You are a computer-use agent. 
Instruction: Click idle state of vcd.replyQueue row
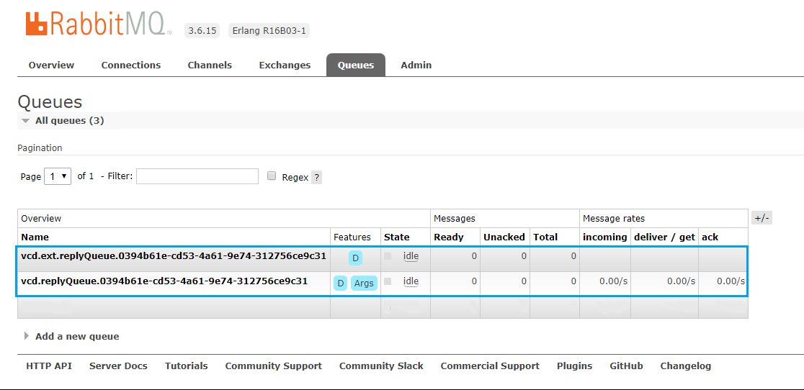(411, 281)
